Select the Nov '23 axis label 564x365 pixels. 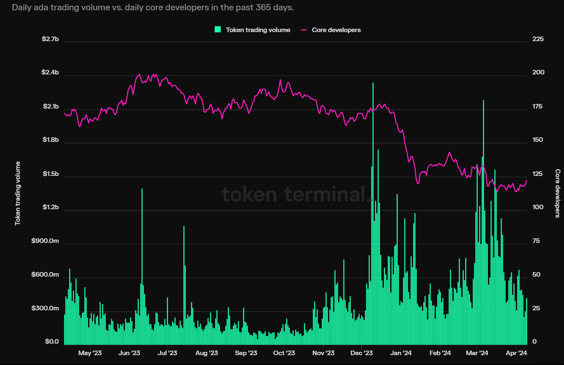tap(324, 353)
